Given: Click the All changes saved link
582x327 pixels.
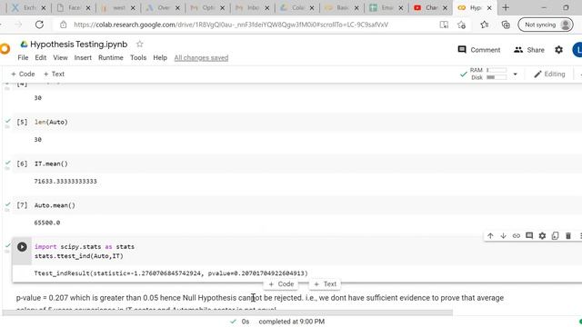Looking at the screenshot, I should (x=201, y=58).
